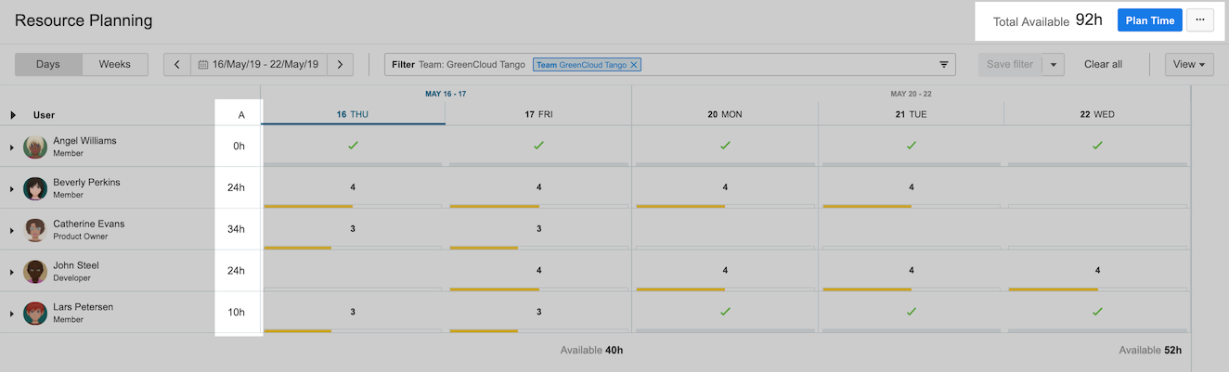Click Angel Williams' avatar
This screenshot has width=1229, height=372.
click(x=35, y=147)
